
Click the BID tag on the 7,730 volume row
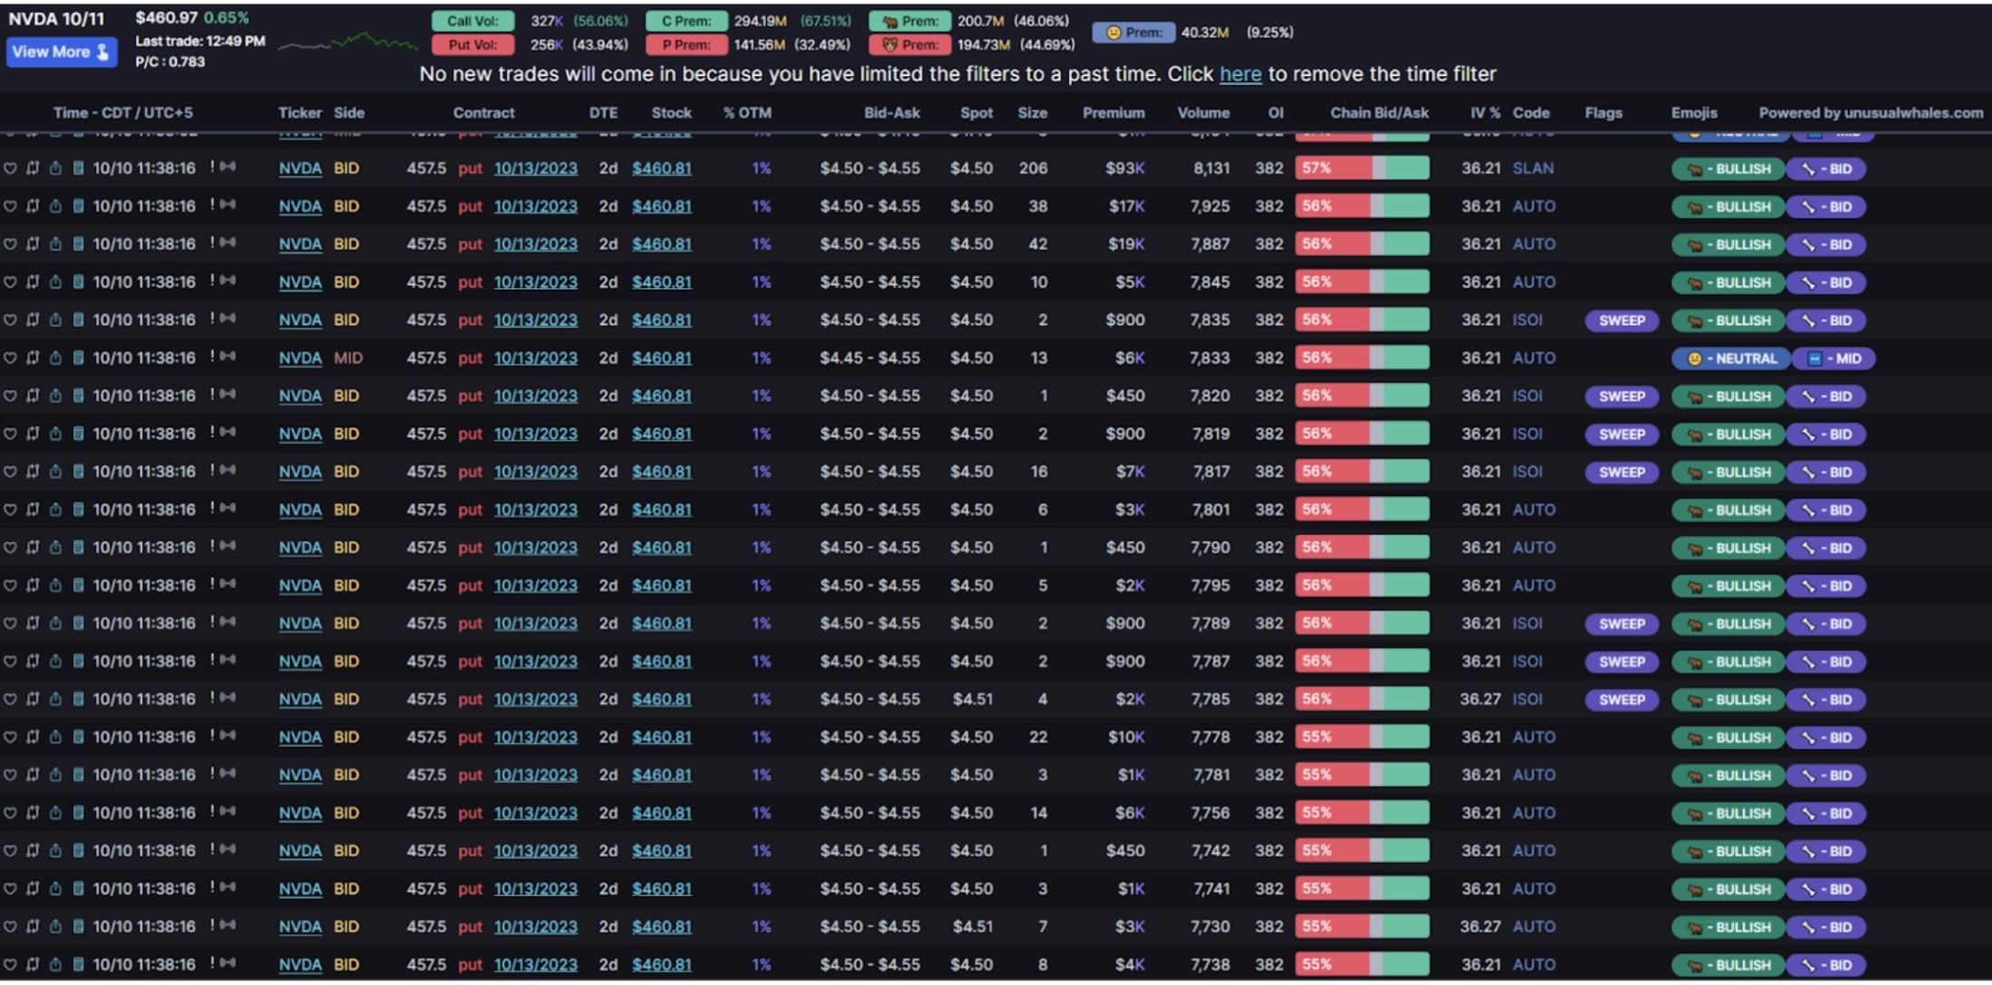pyautogui.click(x=1826, y=927)
